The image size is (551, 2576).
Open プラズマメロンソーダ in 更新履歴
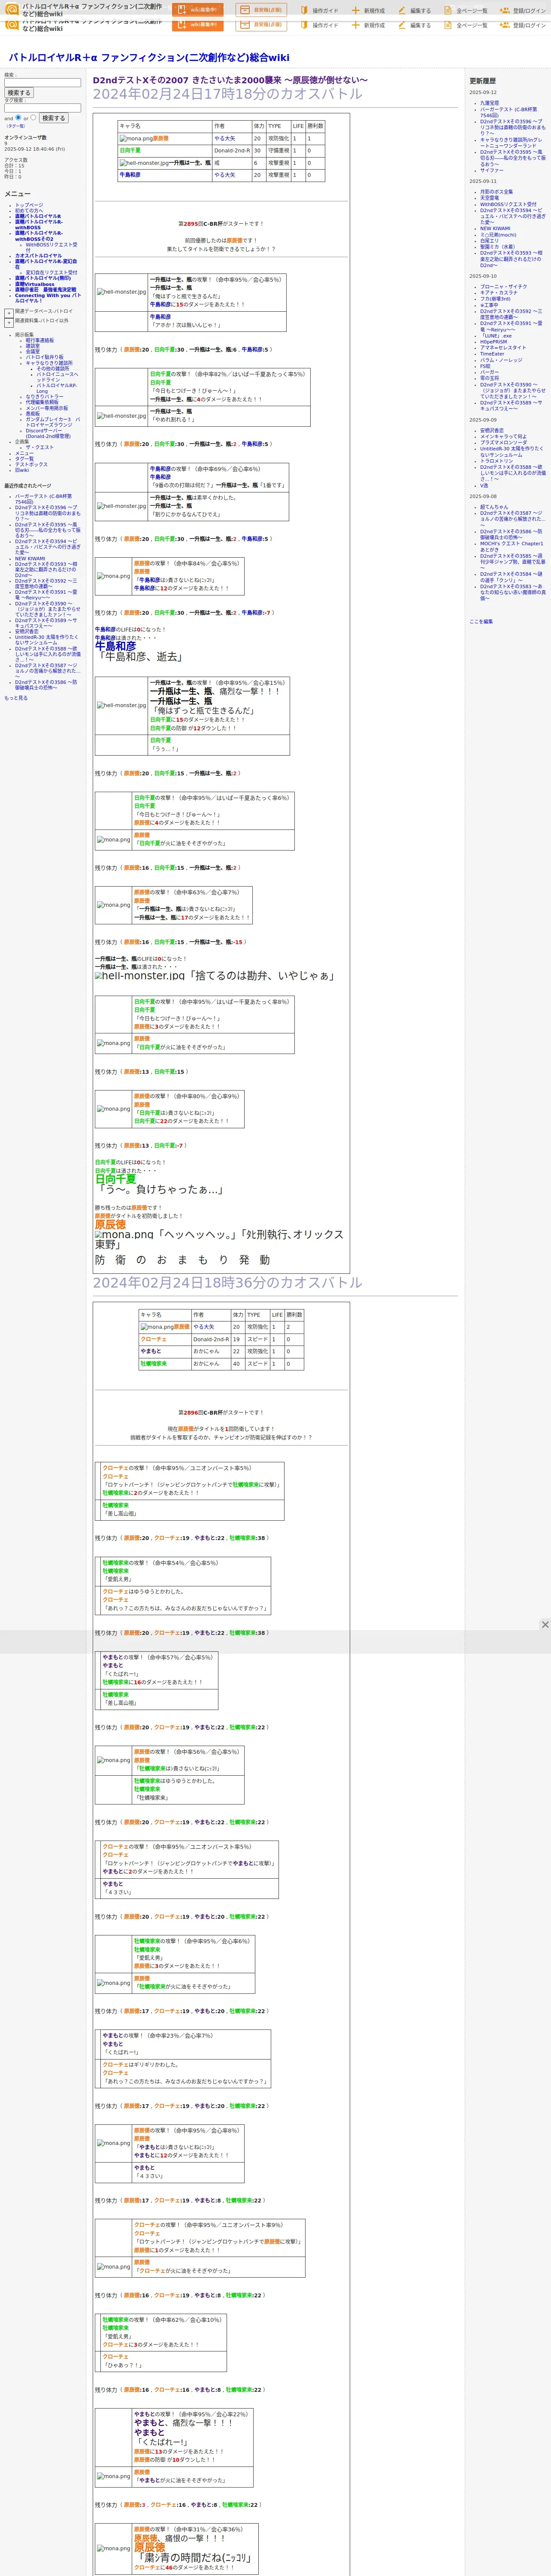[x=503, y=442]
